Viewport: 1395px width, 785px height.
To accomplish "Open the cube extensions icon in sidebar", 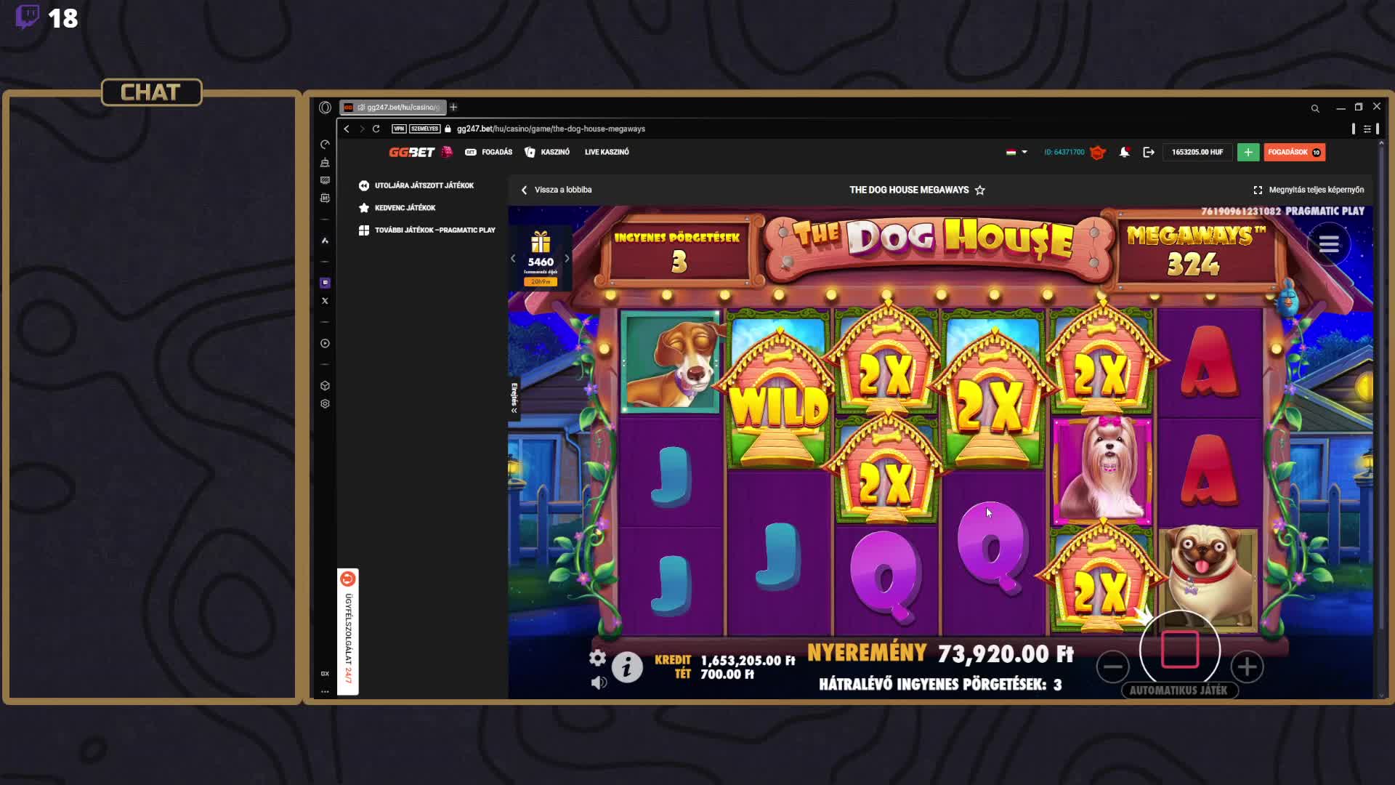I will click(325, 385).
